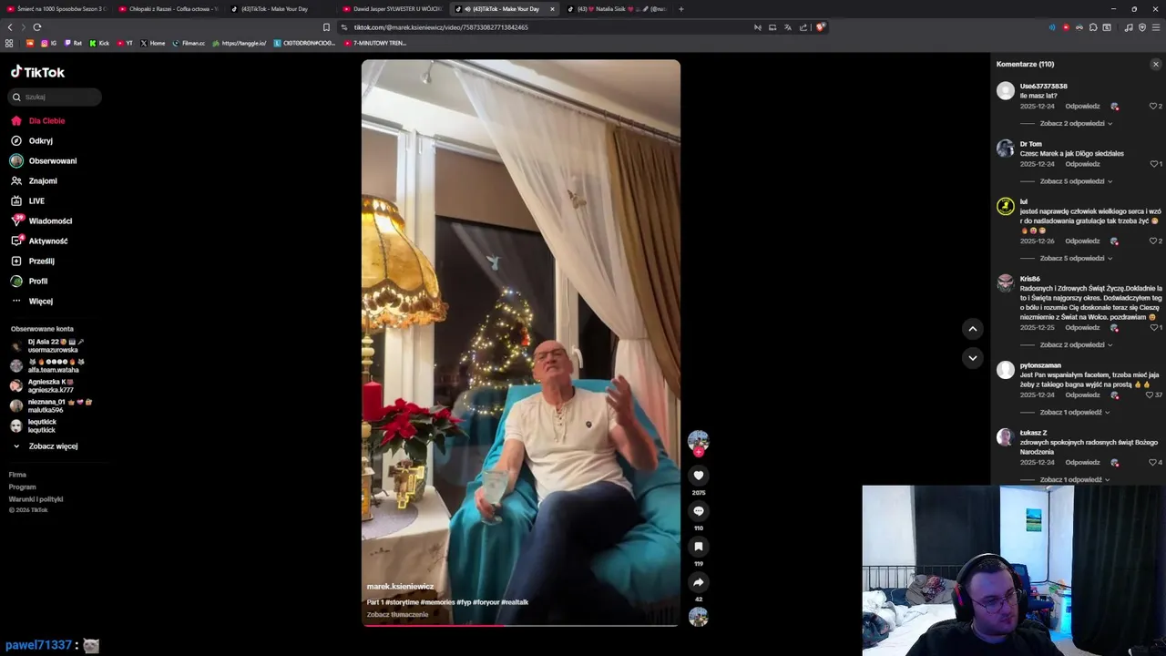Open Prześlij upload page
Image resolution: width=1166 pixels, height=656 pixels.
point(34,261)
